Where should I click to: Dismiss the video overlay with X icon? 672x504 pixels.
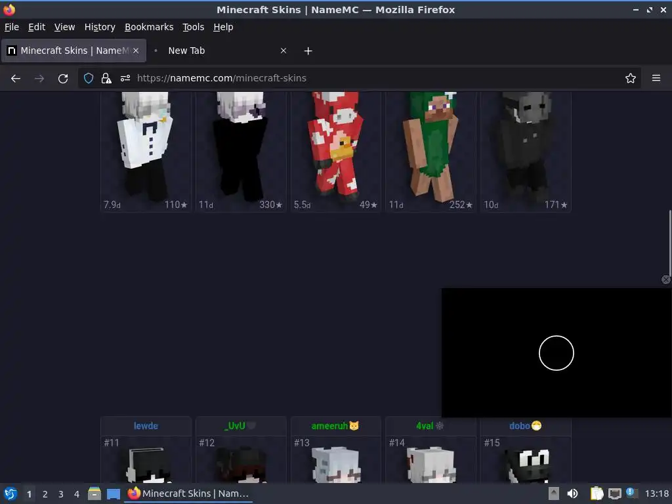665,280
